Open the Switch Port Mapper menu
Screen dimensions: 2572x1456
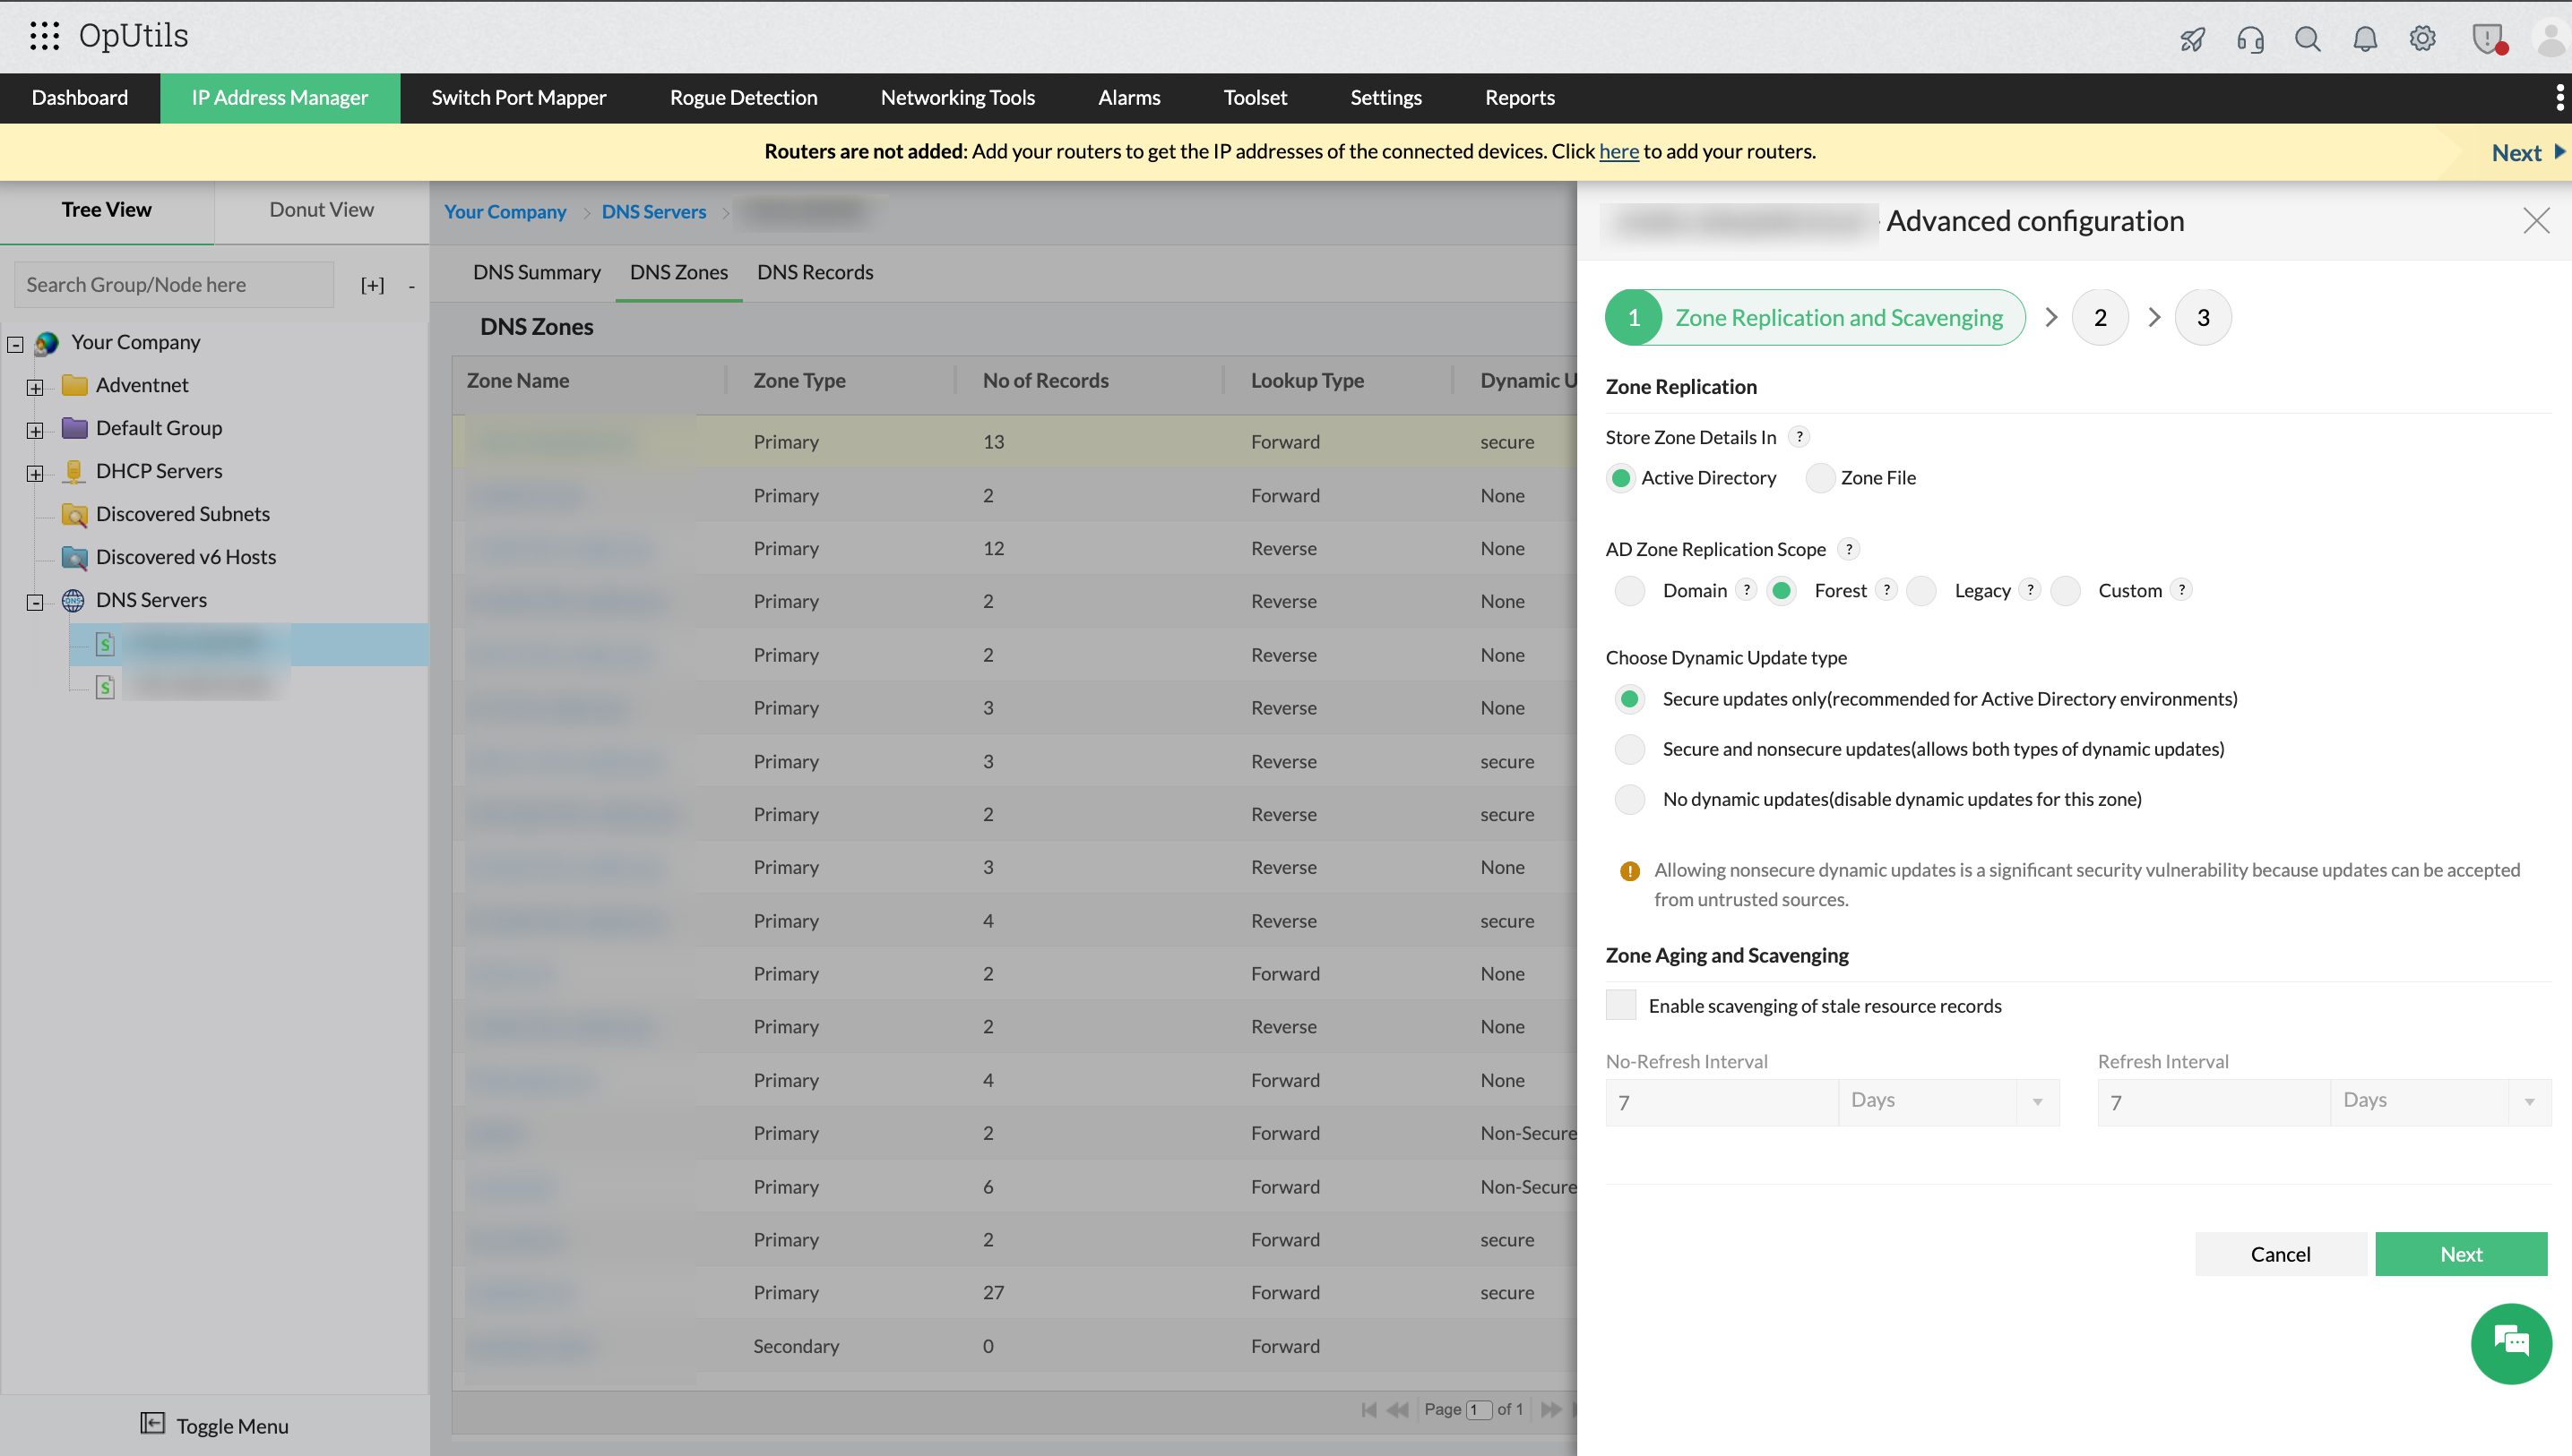(x=518, y=98)
